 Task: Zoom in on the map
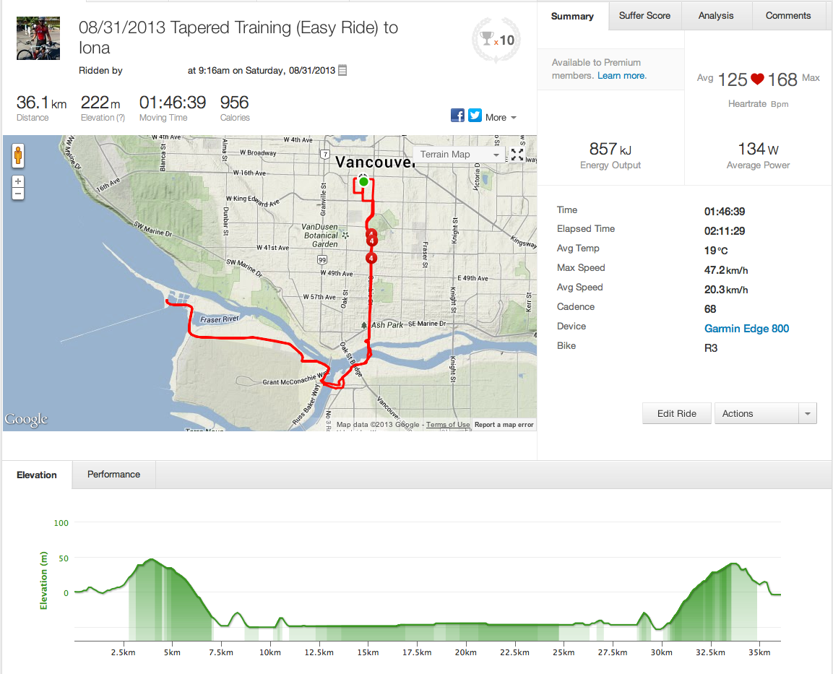(x=18, y=181)
